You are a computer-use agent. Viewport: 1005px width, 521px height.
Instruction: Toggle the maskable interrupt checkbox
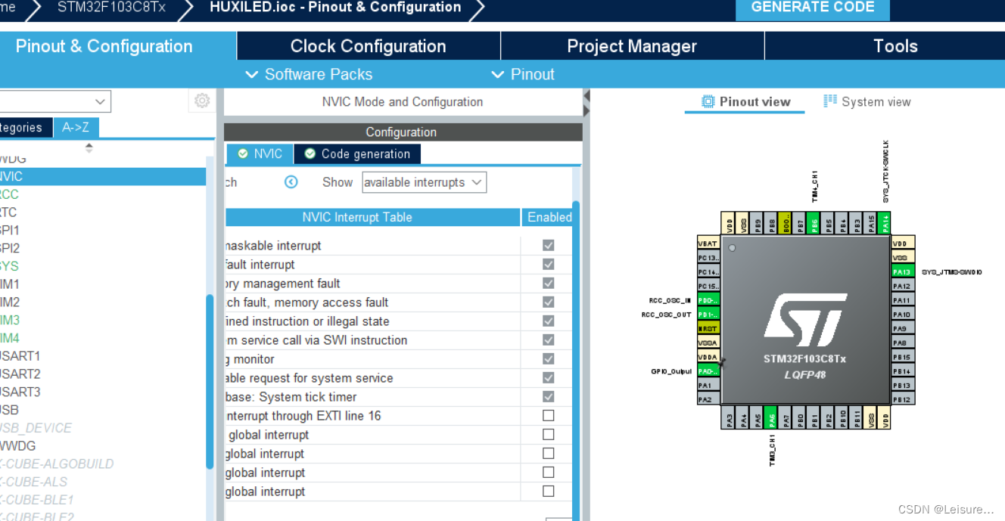pos(548,245)
